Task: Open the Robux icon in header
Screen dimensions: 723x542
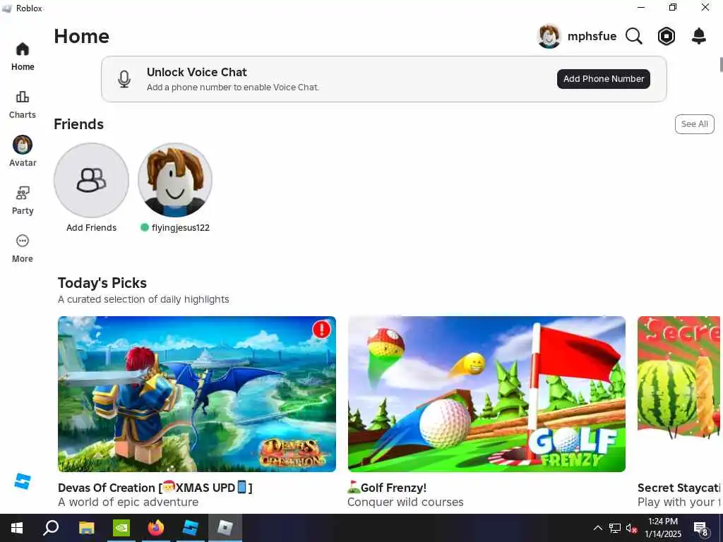Action: [667, 36]
